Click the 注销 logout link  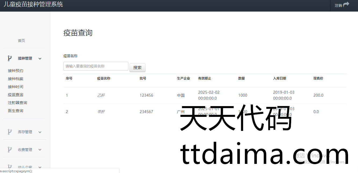pyautogui.click(x=338, y=5)
